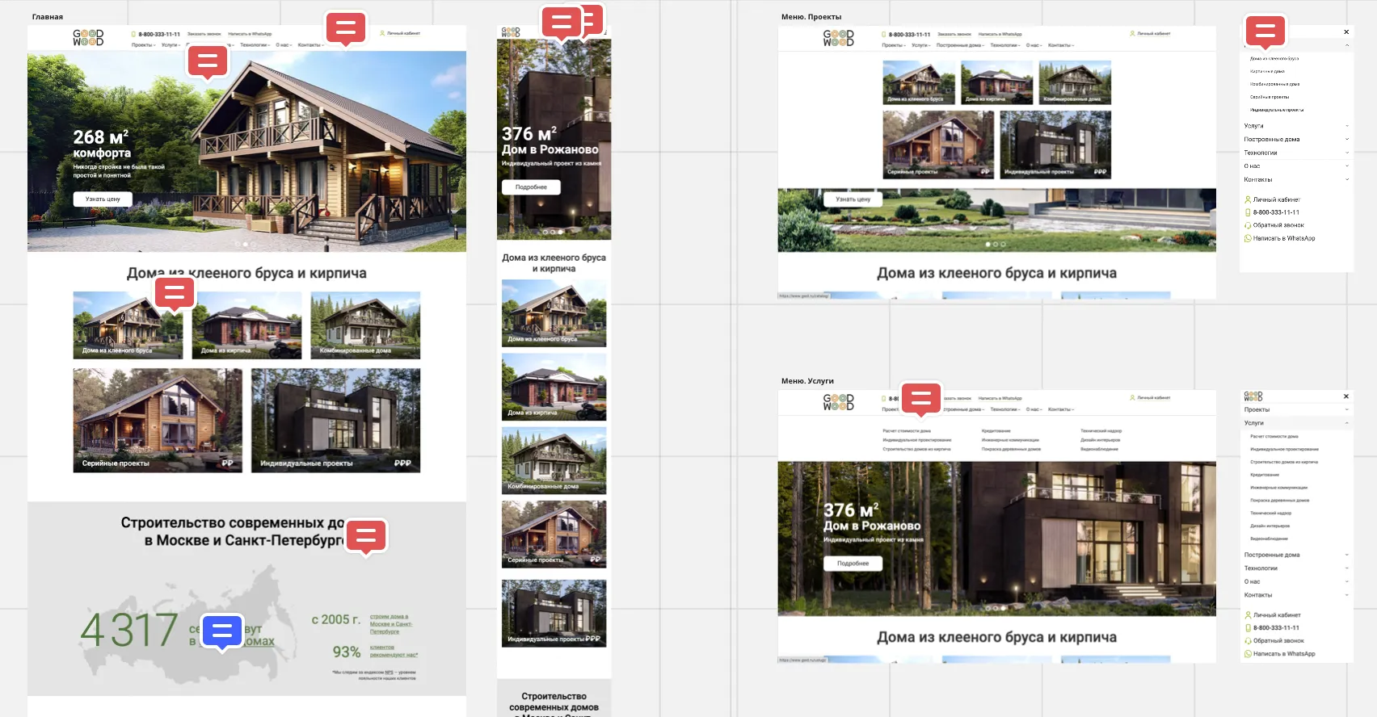
Task: Expand Услуги chevron in the Меню. Проекты mobile menu
Action: tap(1347, 126)
